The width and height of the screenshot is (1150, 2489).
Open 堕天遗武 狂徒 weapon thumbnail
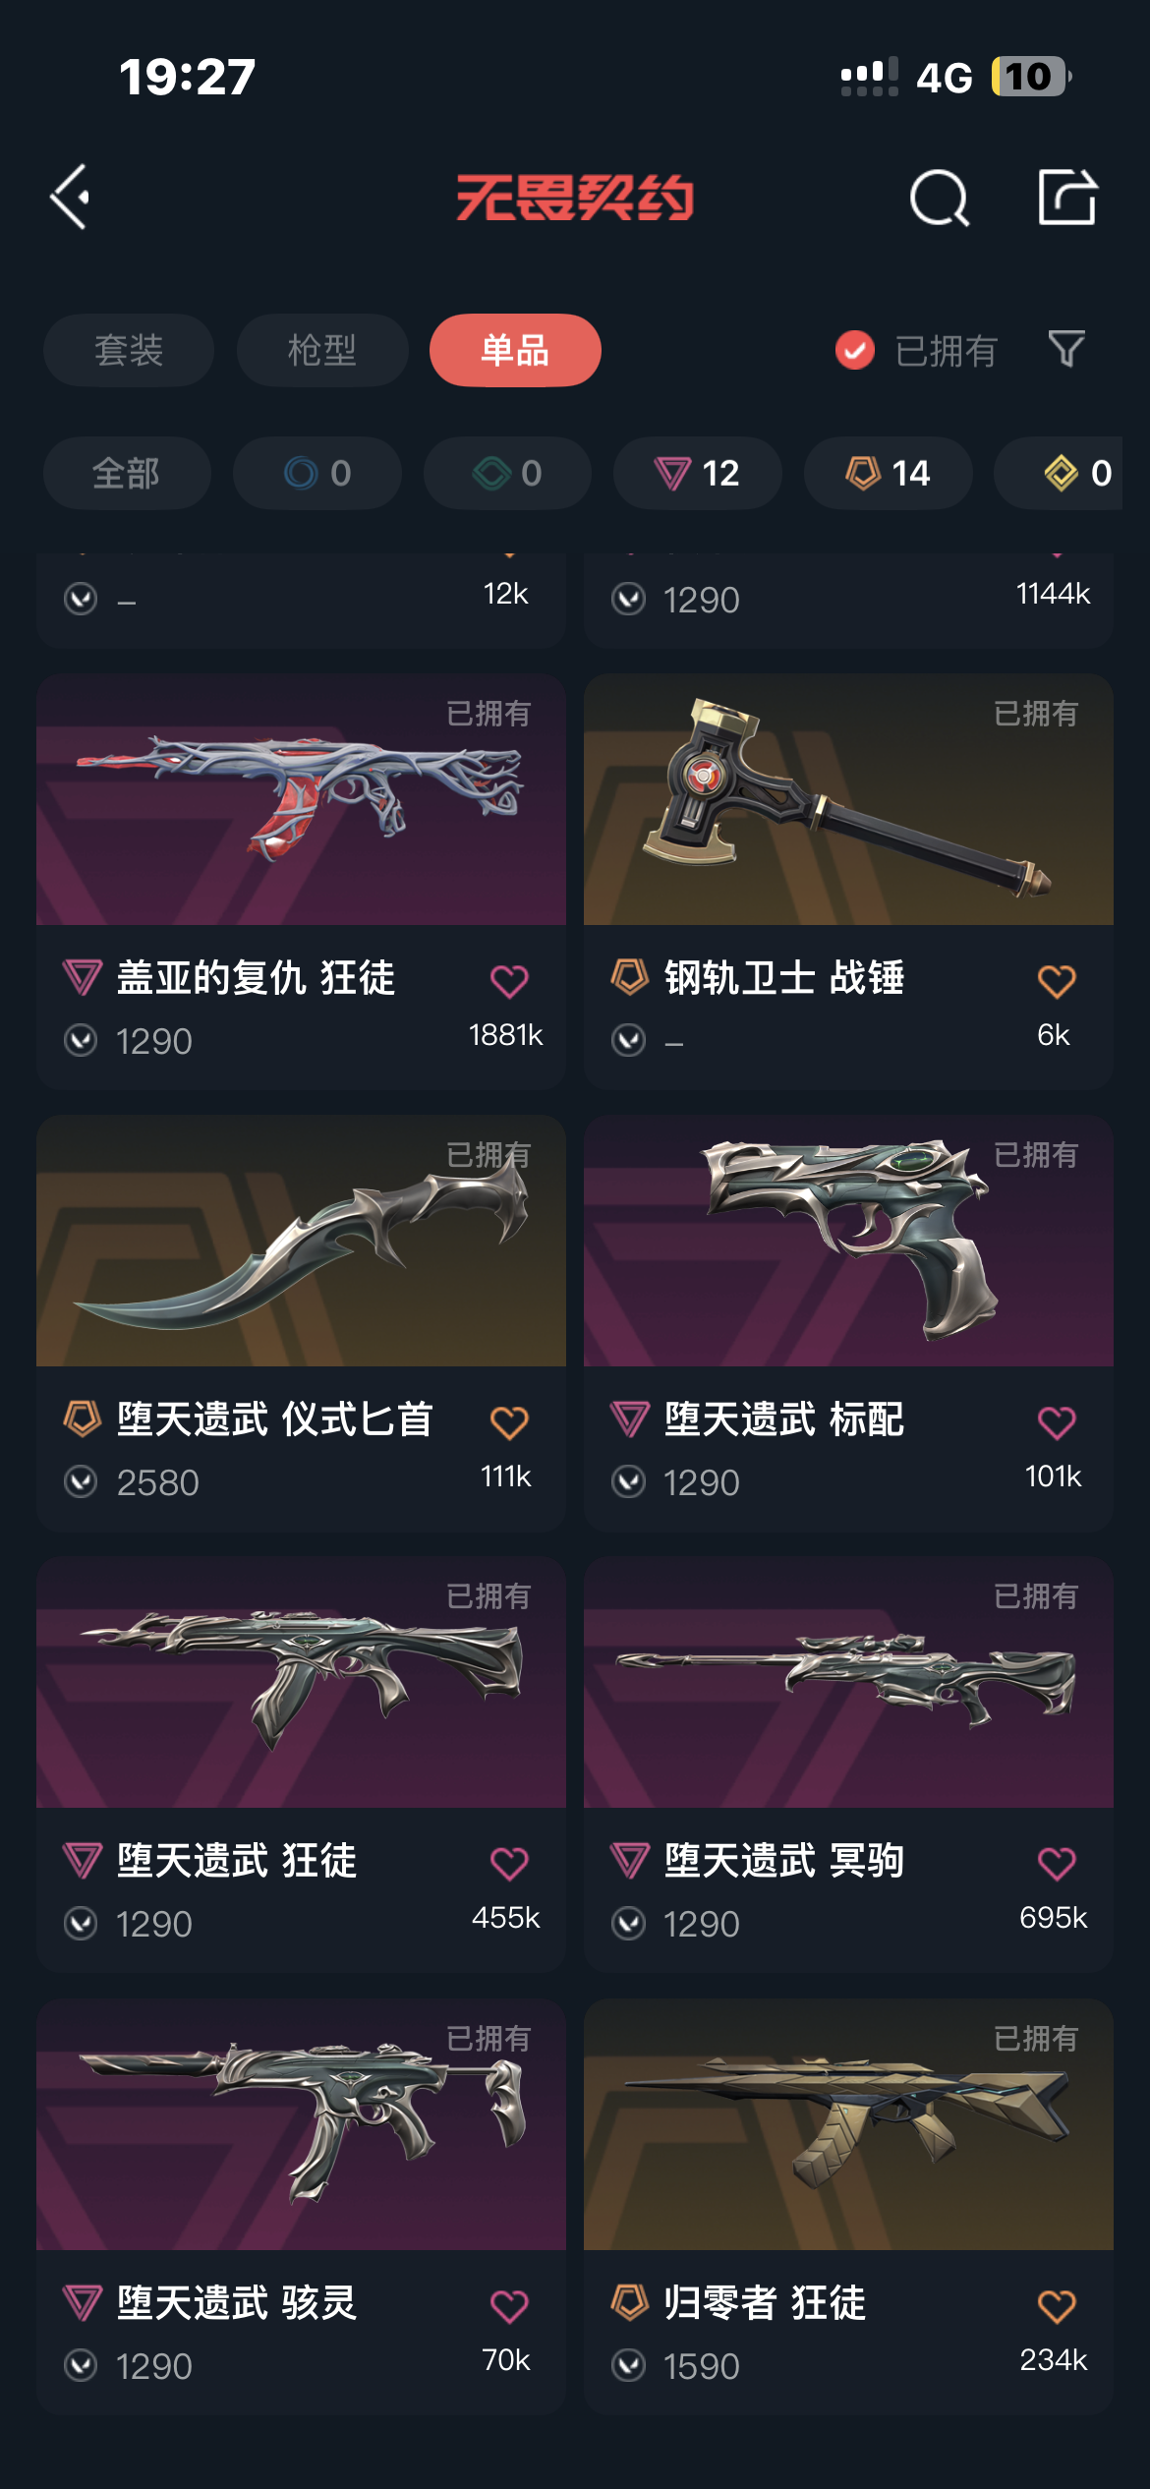(301, 1682)
